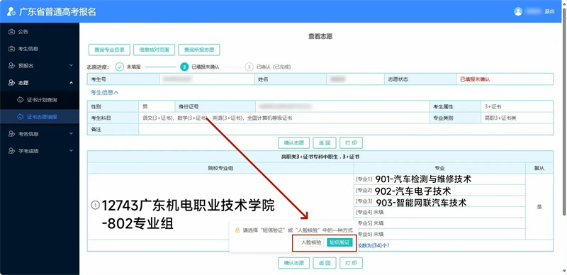Viewport: 567px width, 275px height.
Task: Click the lower 打印 button
Action: 351,263
